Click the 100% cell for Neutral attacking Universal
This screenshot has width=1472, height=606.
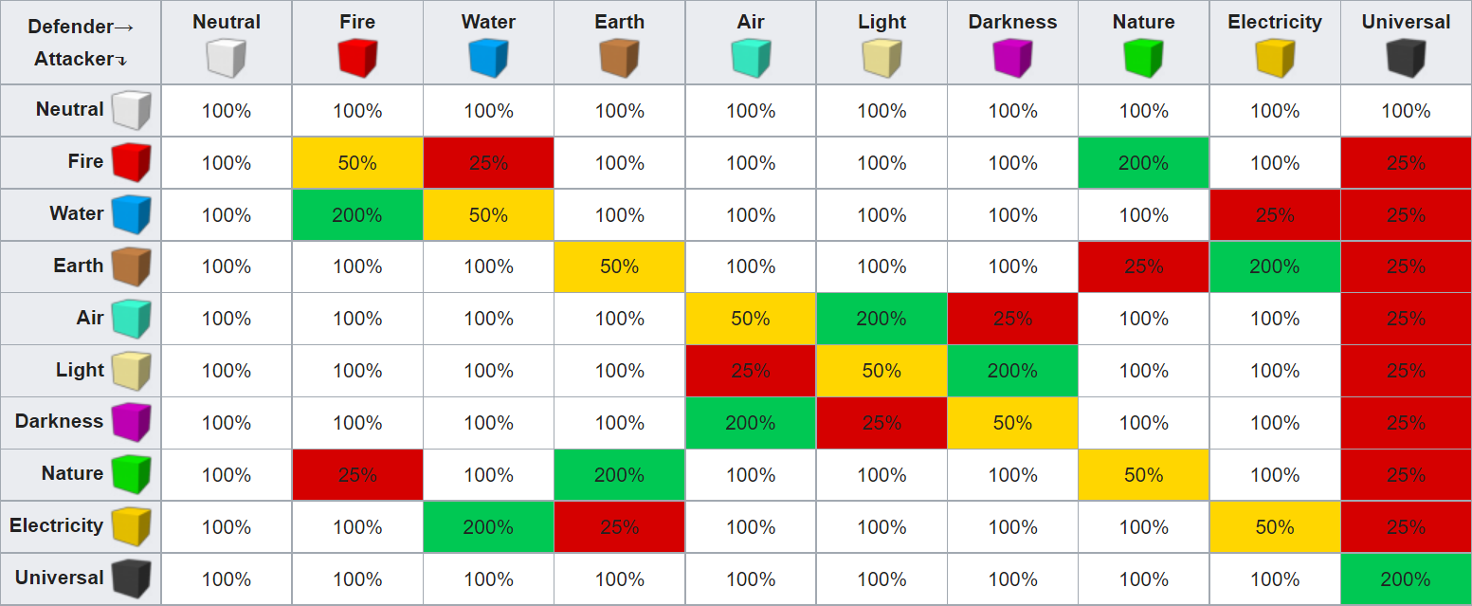pyautogui.click(x=1406, y=111)
